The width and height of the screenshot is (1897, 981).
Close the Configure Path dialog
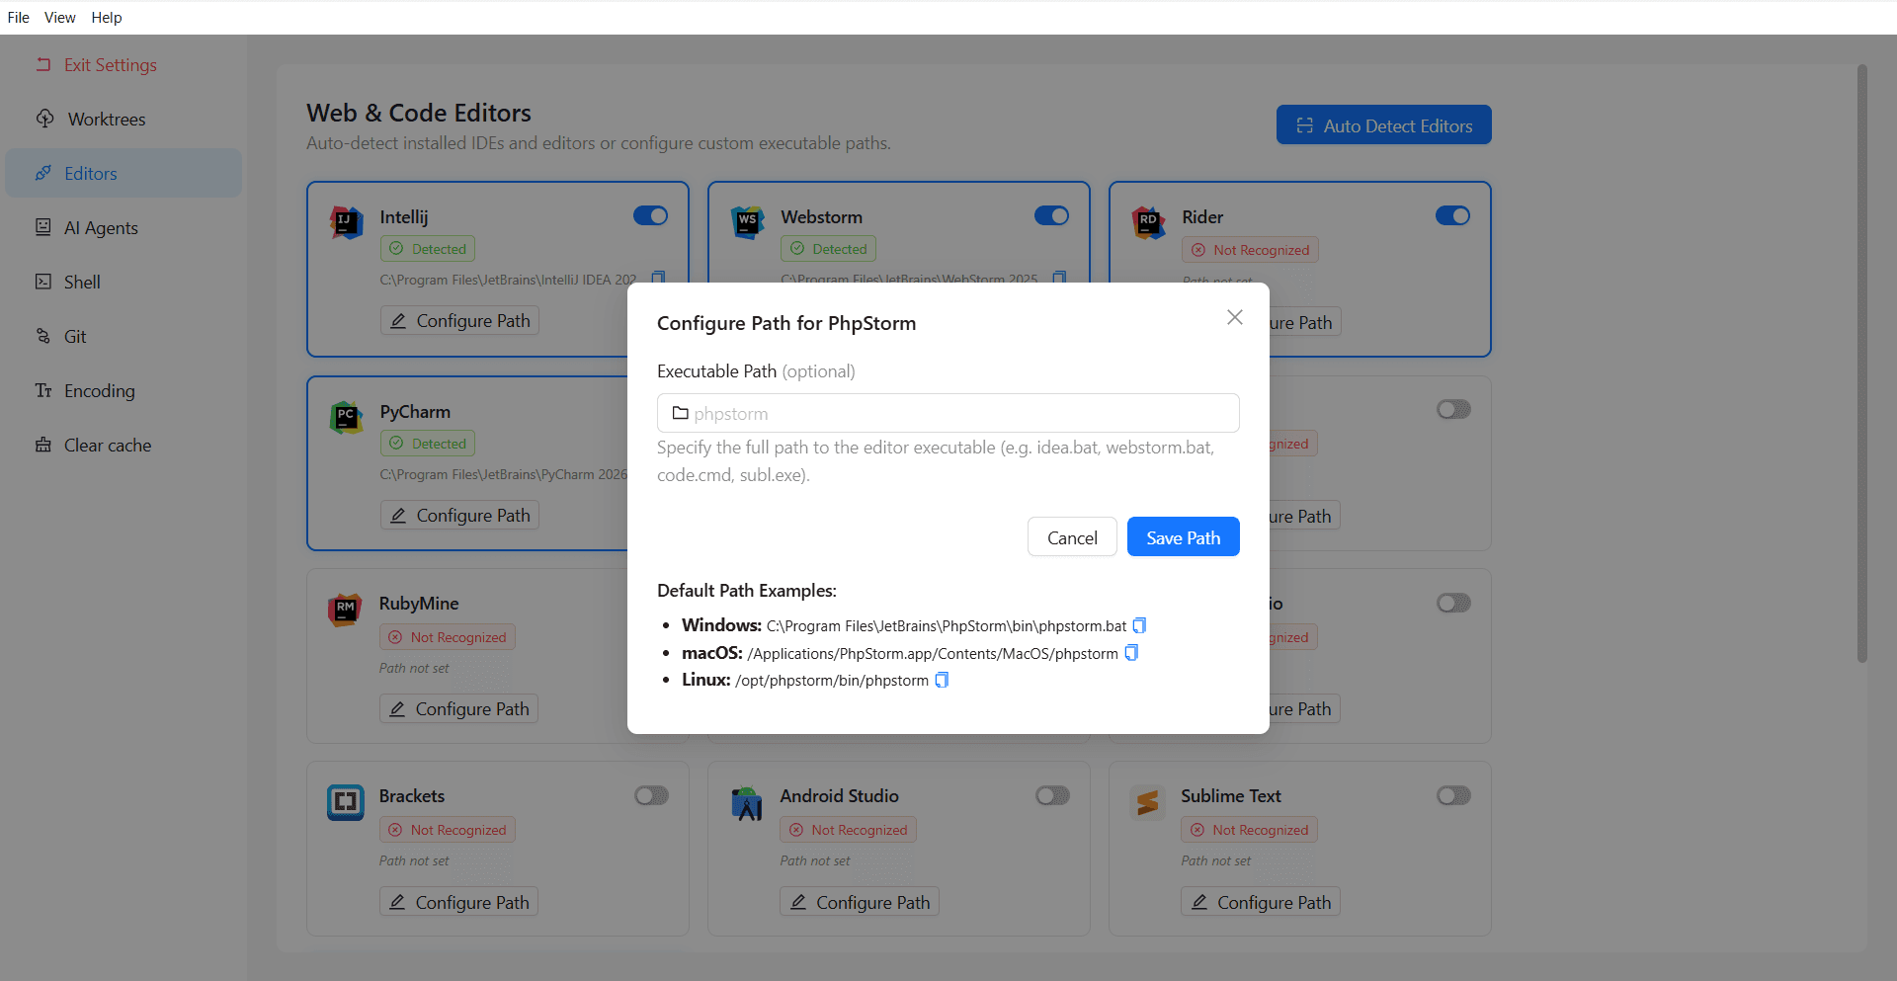pos(1235,317)
